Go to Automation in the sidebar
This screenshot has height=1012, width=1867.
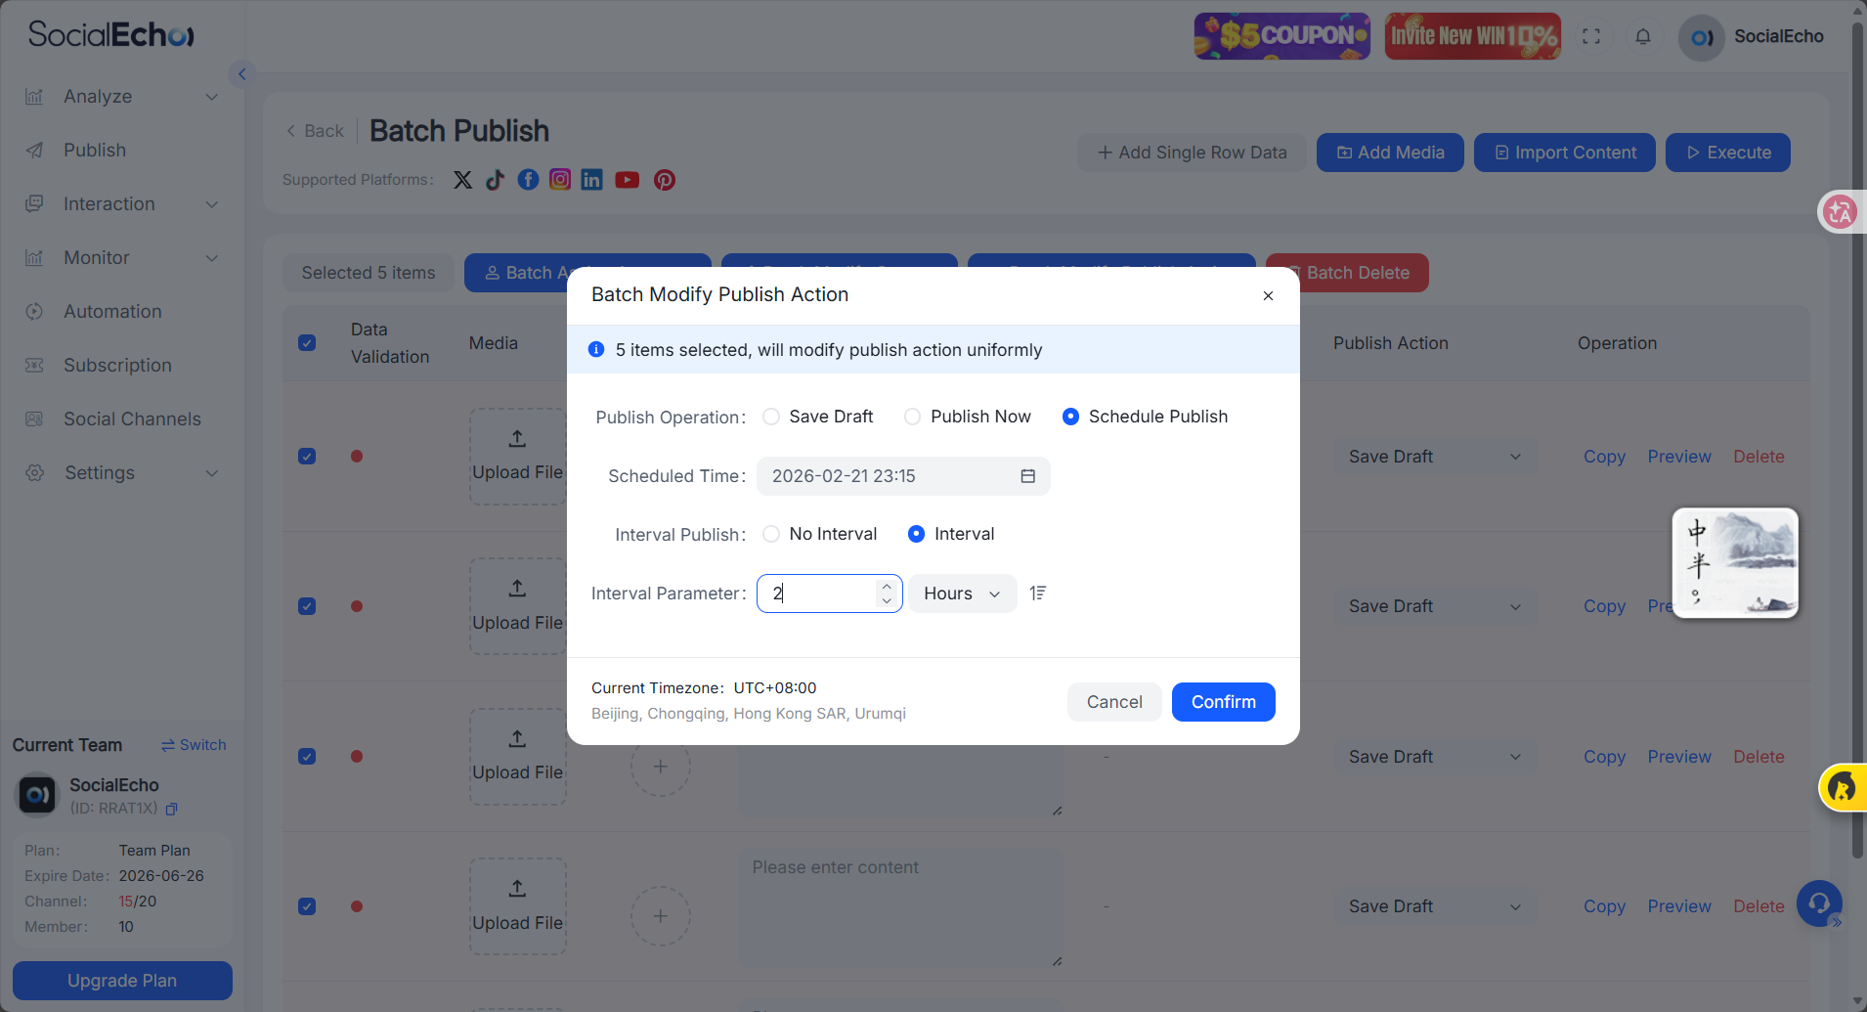(112, 312)
